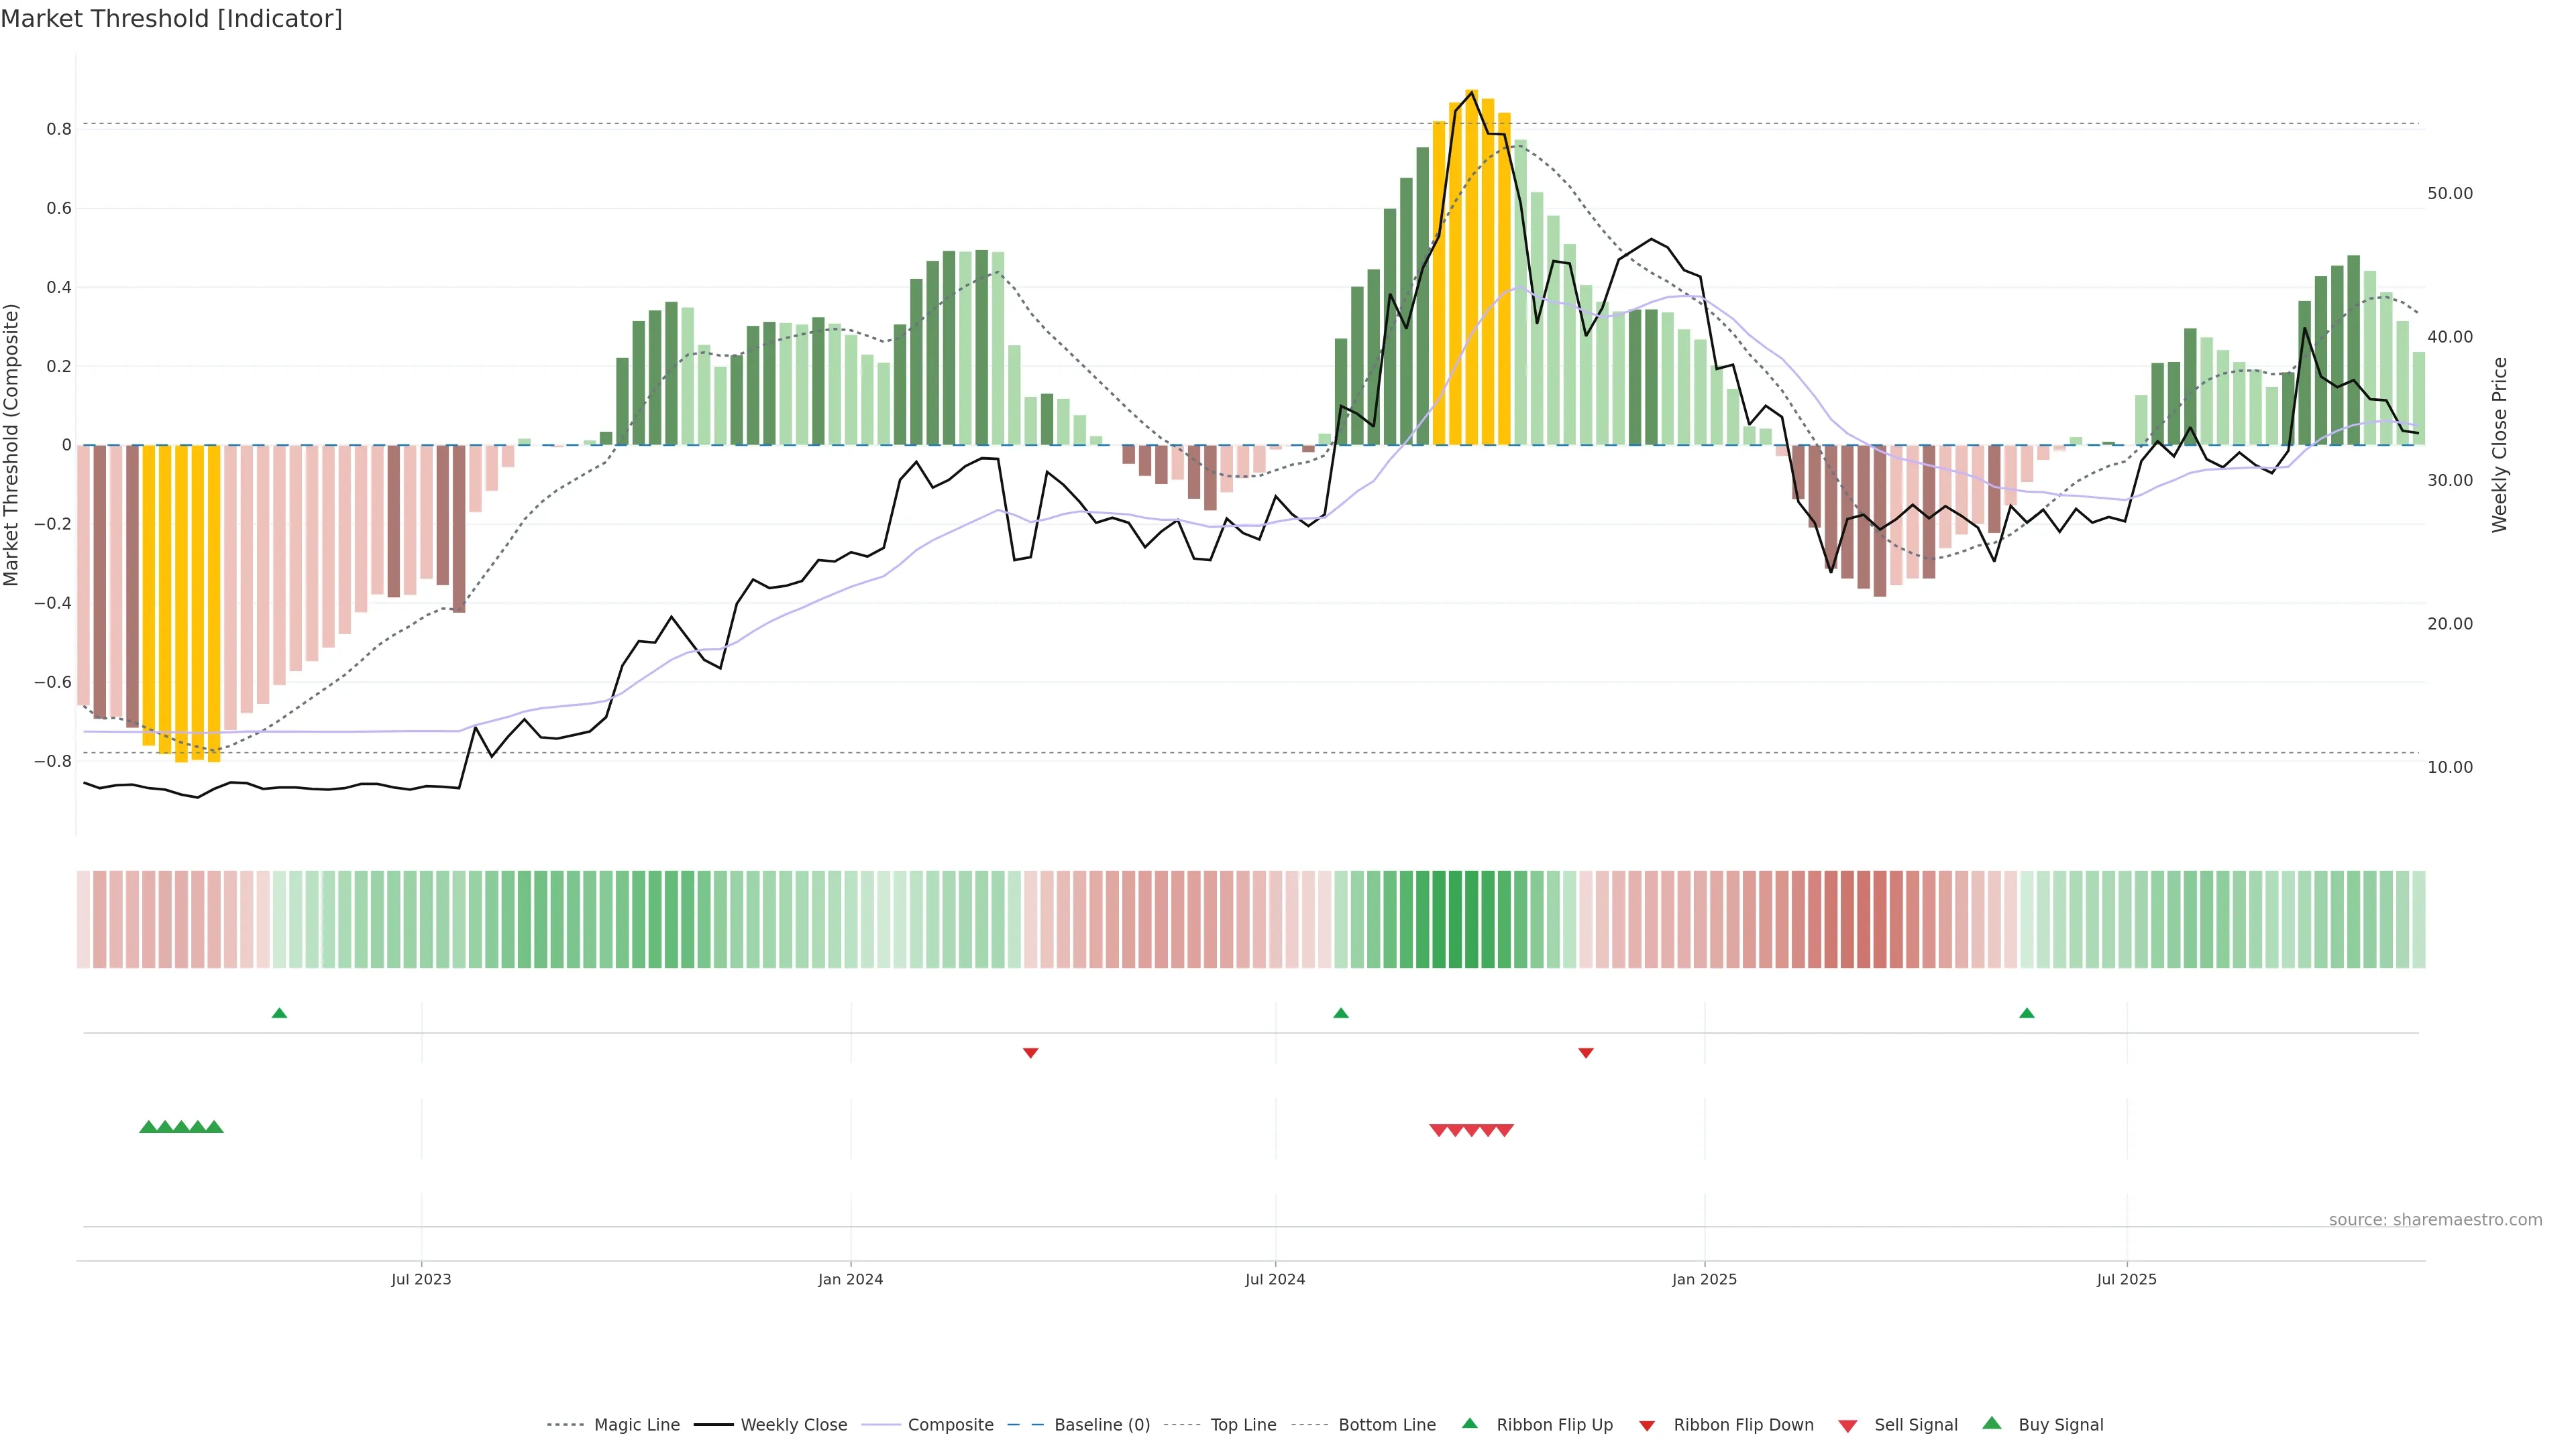Click the ribbon flip up marker after Jul 2024
Viewport: 2576px width, 1448px height.
tap(1341, 1014)
